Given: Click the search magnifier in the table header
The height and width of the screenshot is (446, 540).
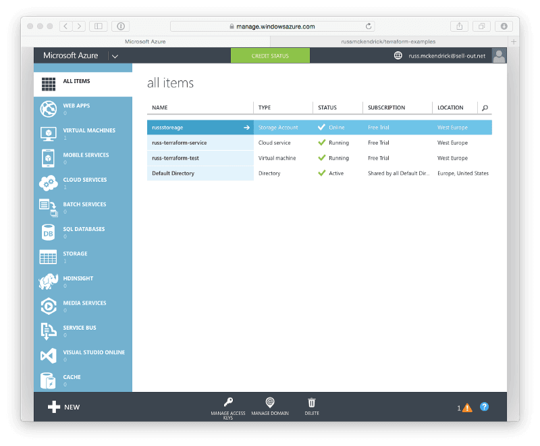Looking at the screenshot, I should 485,107.
